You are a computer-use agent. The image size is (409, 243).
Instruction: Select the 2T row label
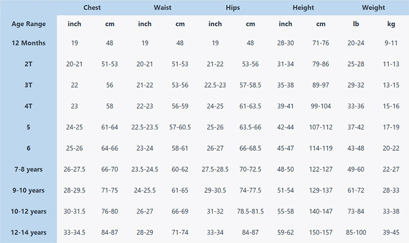click(x=28, y=64)
